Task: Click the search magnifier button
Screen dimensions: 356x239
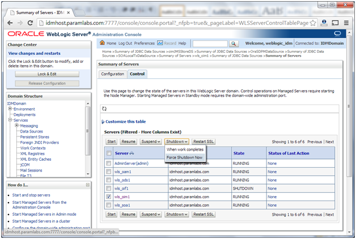Action: coord(234,44)
